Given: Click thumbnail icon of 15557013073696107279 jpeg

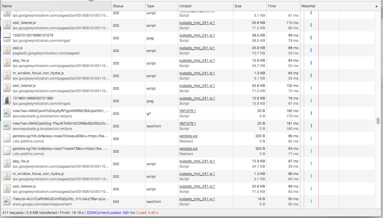Looking at the screenshot, I should pyautogui.click(x=7, y=38).
